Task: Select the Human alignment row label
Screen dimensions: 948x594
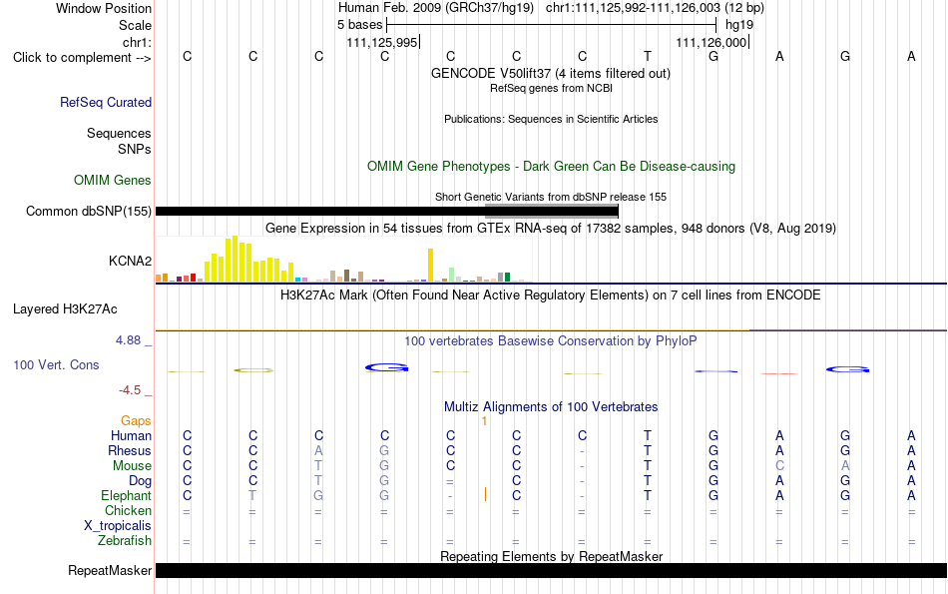Action: 131,435
